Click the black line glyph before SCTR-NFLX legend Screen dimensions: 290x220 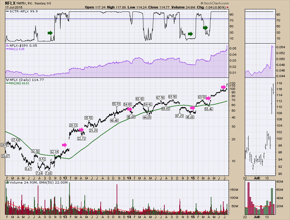(x=7, y=12)
